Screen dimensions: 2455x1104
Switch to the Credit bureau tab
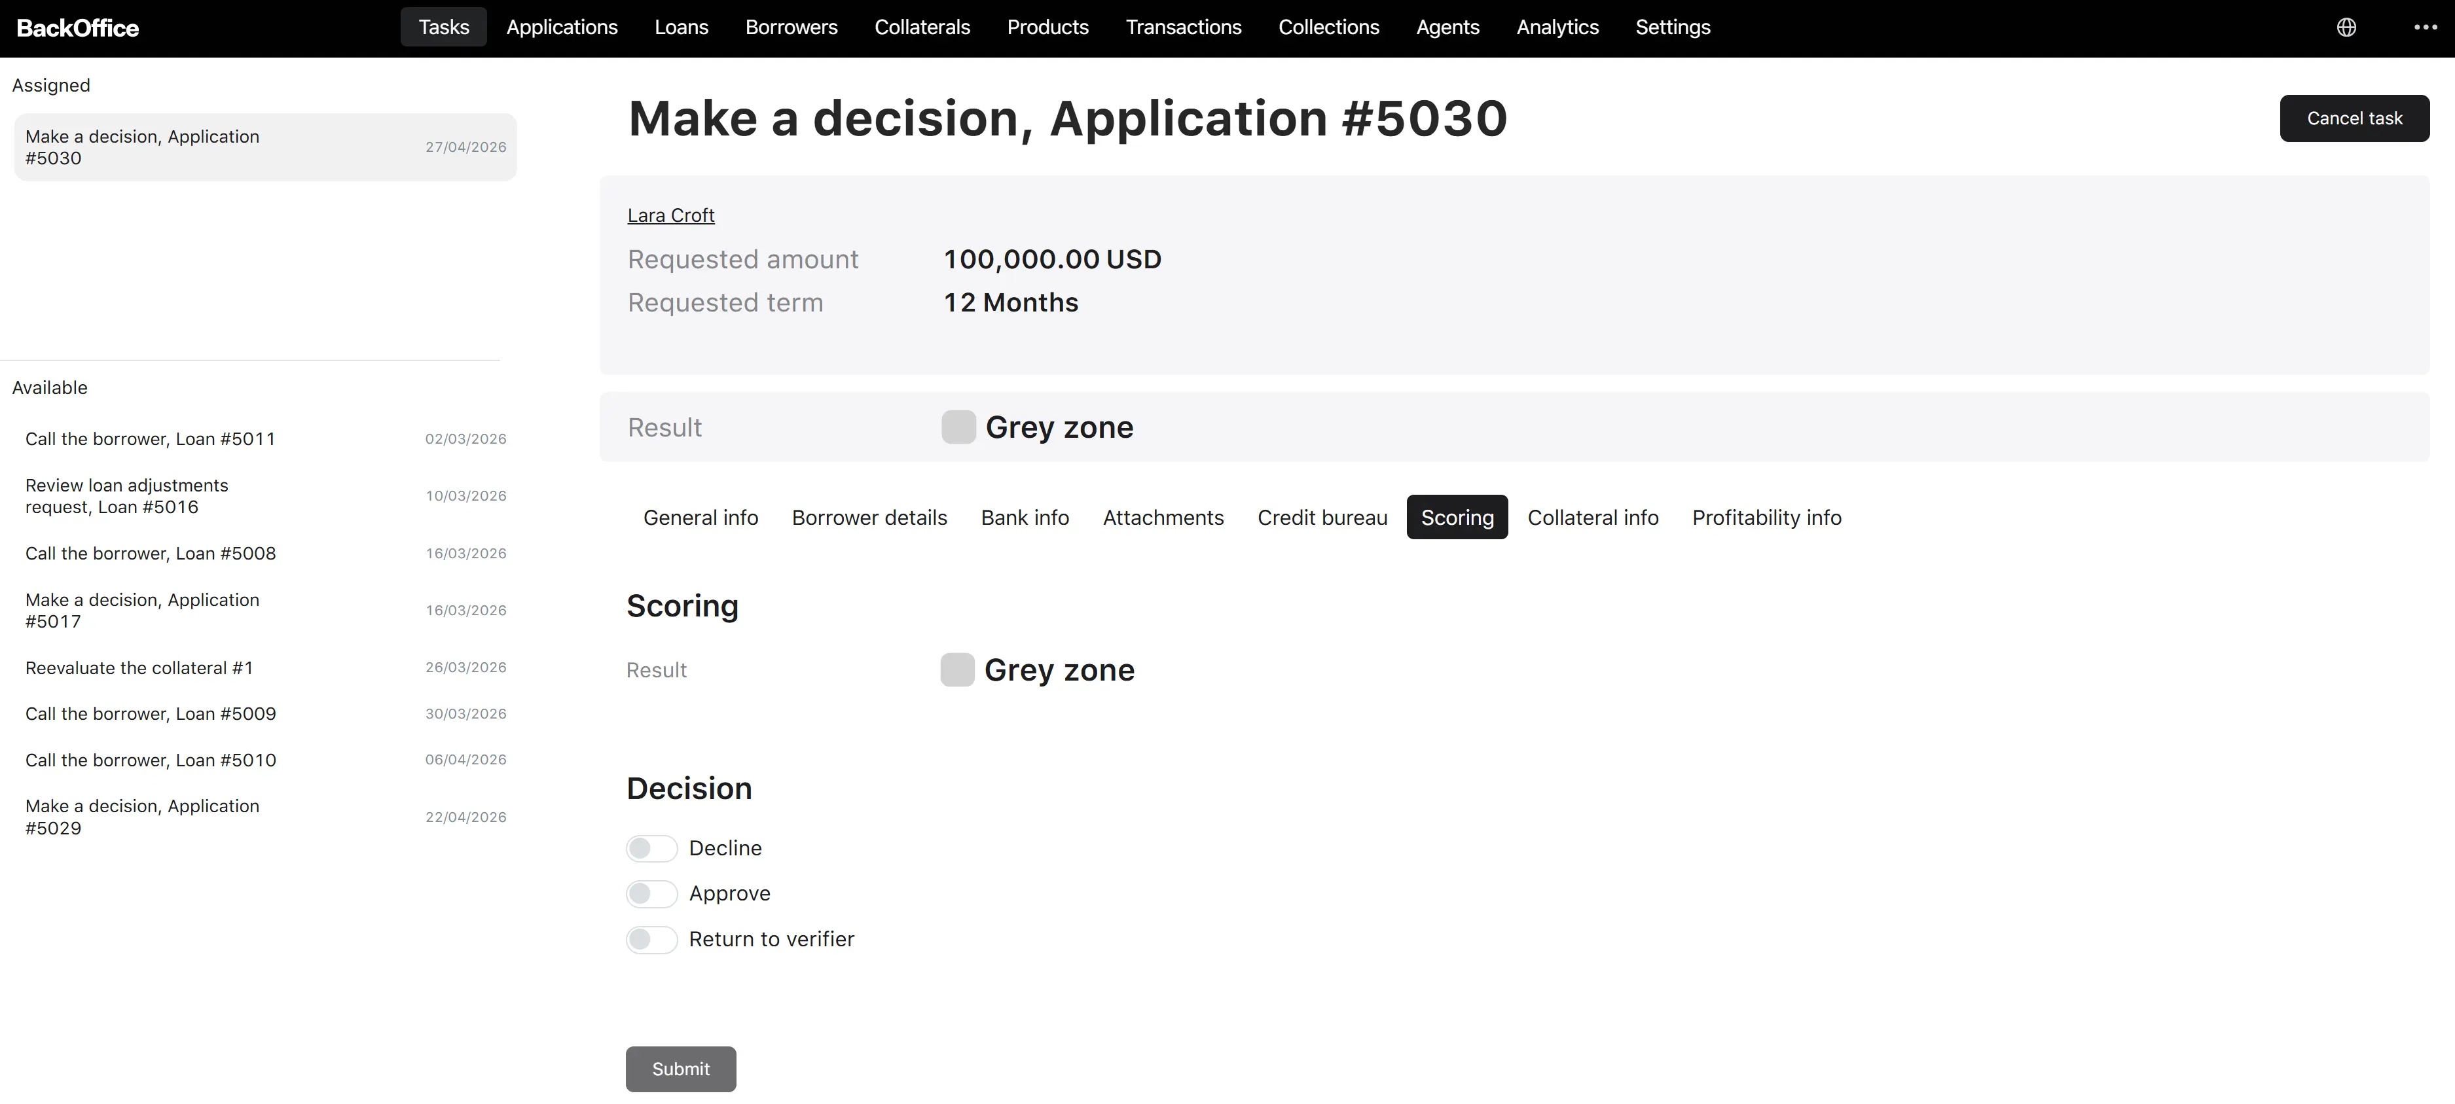pyautogui.click(x=1322, y=517)
